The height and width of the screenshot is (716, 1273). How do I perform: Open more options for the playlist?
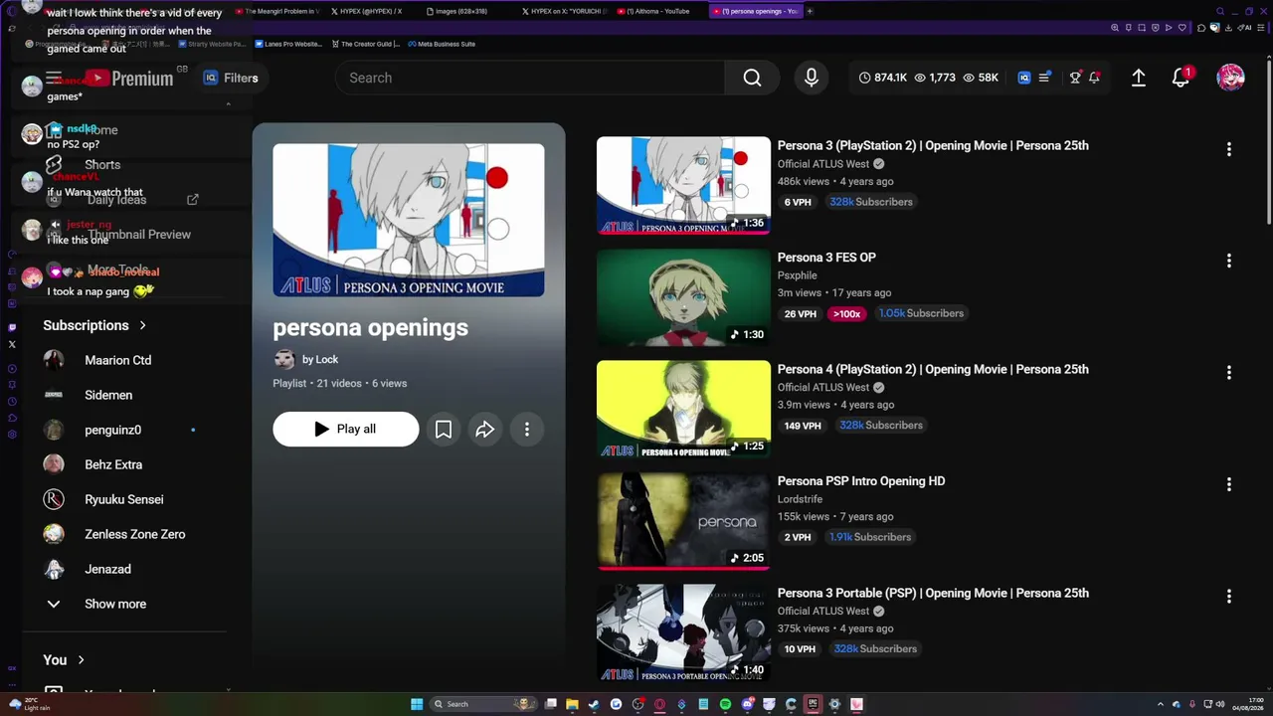[x=527, y=429]
